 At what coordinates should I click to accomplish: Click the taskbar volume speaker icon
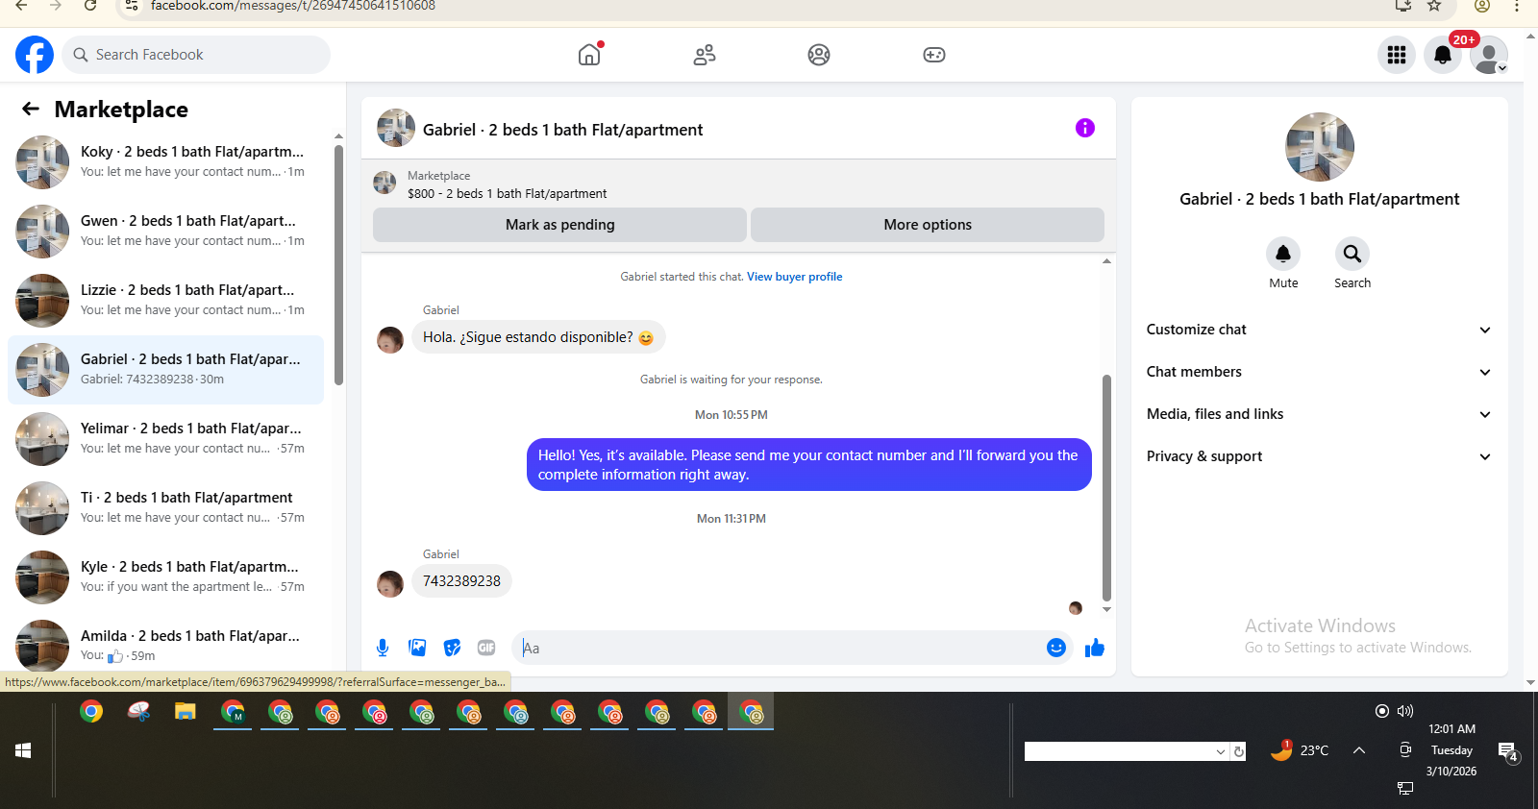pos(1405,711)
